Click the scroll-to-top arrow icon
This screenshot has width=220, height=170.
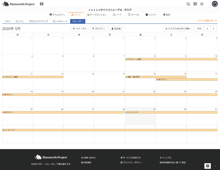pyautogui.click(x=216, y=166)
